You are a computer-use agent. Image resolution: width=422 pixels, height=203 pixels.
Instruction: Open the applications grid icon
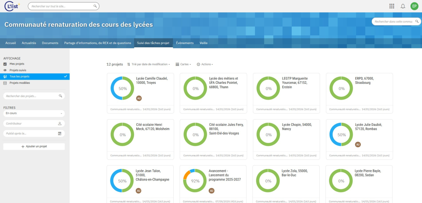click(392, 6)
